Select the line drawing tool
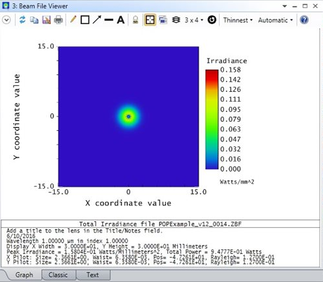Viewport: 323px width, 282px height. 109,20
